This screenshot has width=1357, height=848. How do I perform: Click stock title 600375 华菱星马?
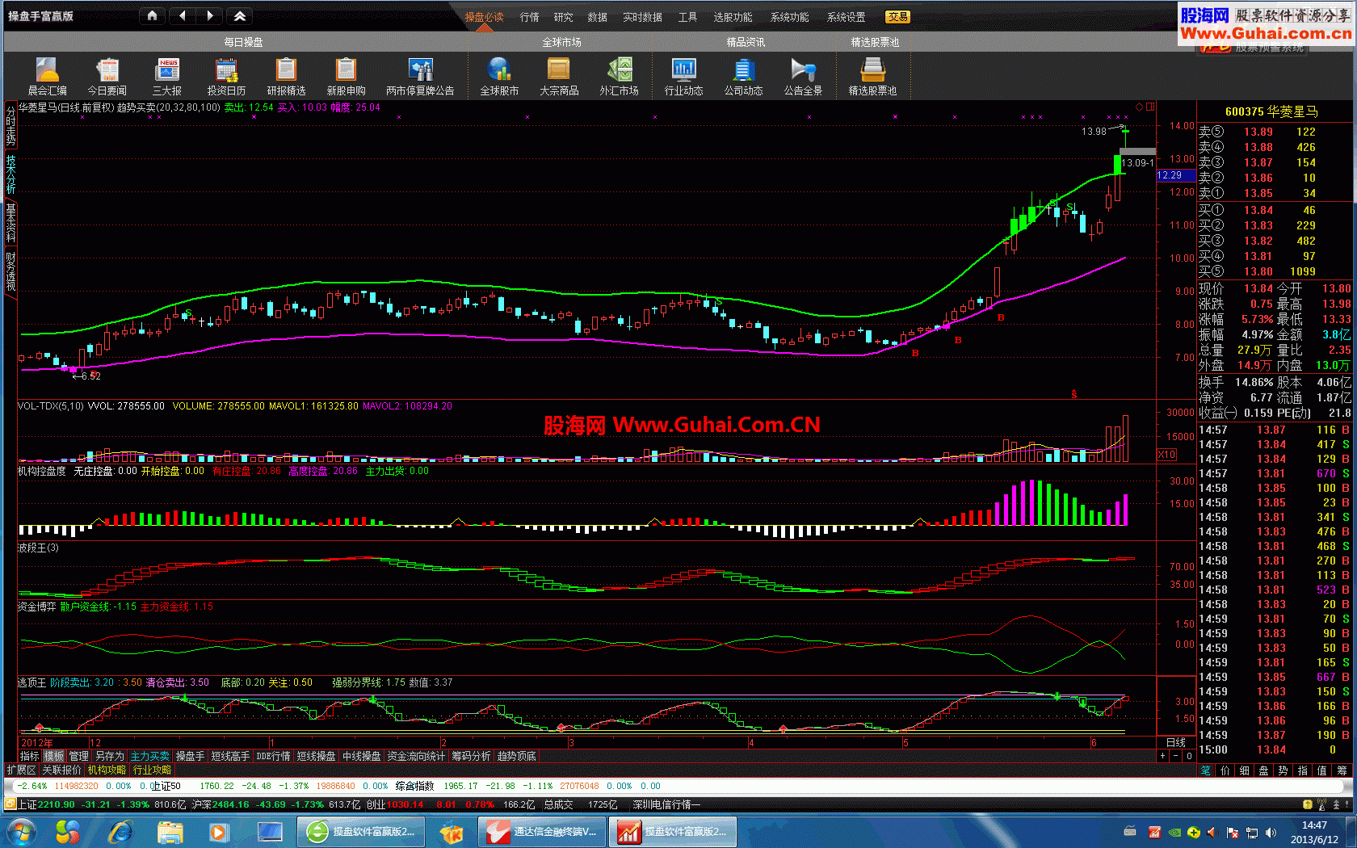click(1271, 111)
